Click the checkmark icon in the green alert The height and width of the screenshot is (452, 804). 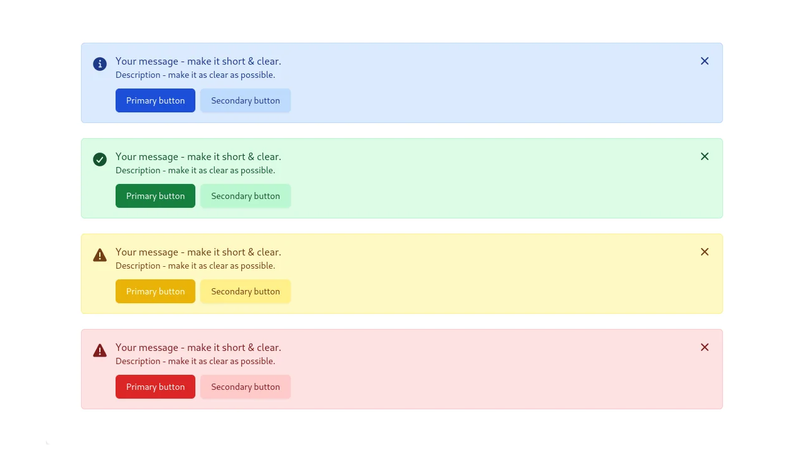[x=100, y=159]
